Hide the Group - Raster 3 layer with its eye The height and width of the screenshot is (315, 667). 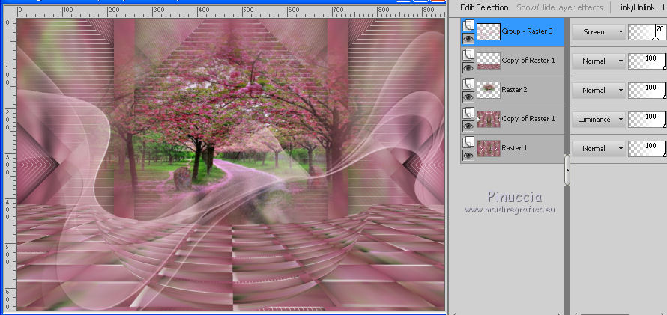point(468,39)
